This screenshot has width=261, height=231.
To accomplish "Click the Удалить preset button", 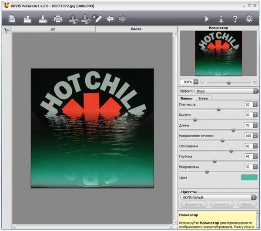I will tap(222, 205).
